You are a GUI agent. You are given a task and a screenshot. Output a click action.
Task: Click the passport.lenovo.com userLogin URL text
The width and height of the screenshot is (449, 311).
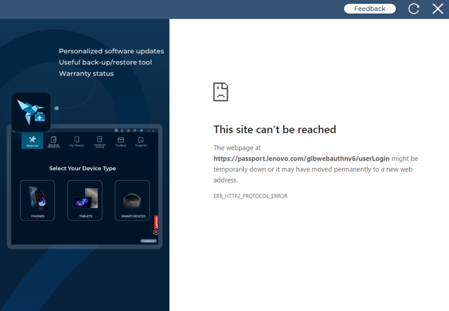tap(301, 158)
